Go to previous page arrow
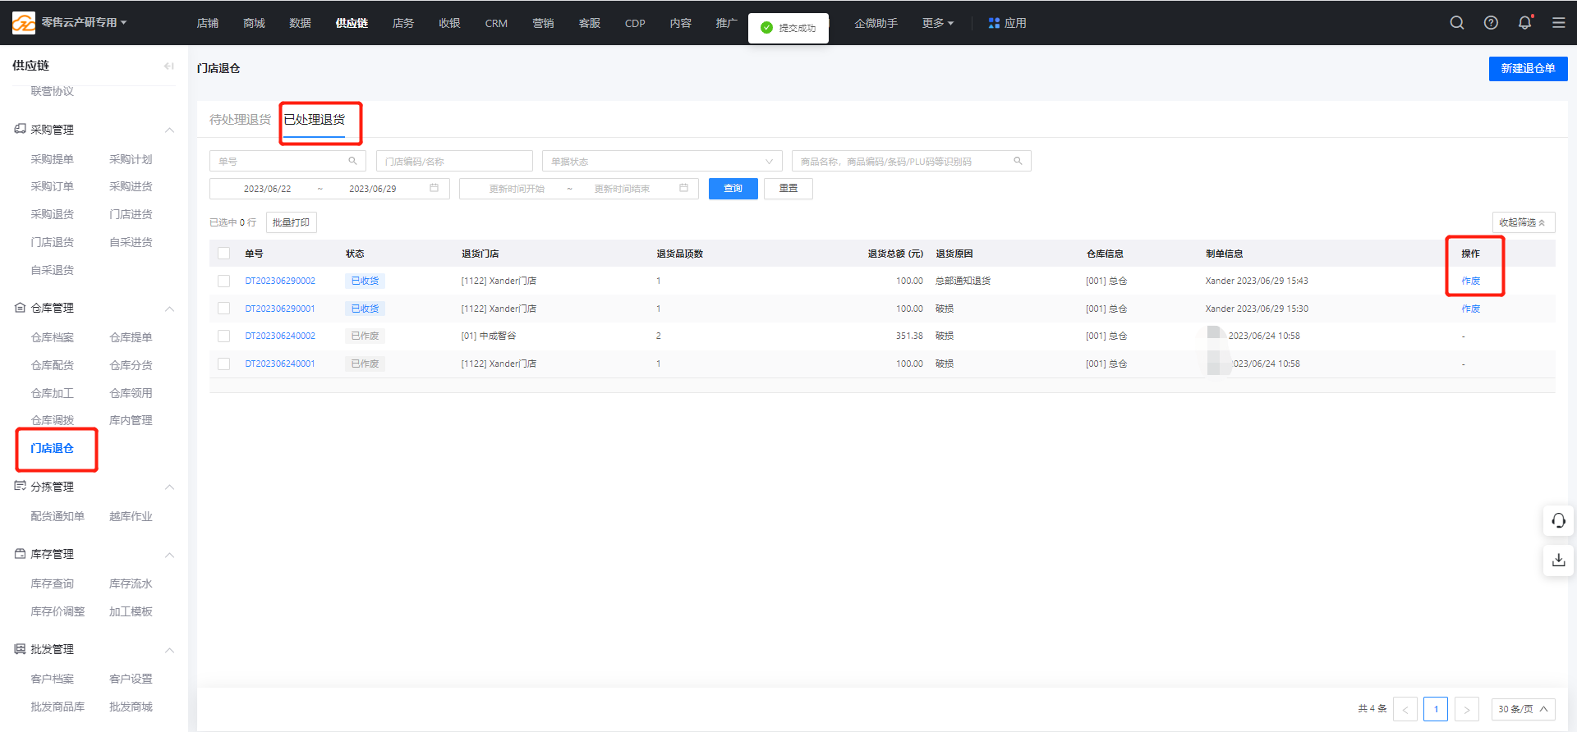Image resolution: width=1577 pixels, height=732 pixels. pos(1405,709)
